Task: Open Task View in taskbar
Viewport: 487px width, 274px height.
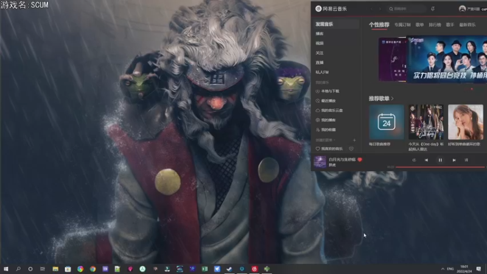Action: tap(43, 269)
